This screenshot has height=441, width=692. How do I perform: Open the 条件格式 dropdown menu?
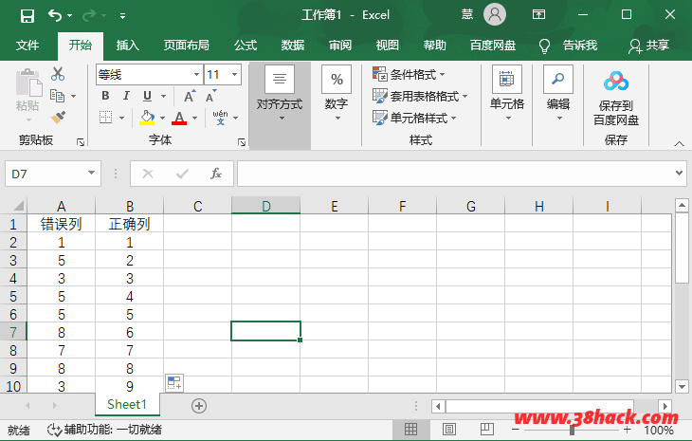point(410,74)
